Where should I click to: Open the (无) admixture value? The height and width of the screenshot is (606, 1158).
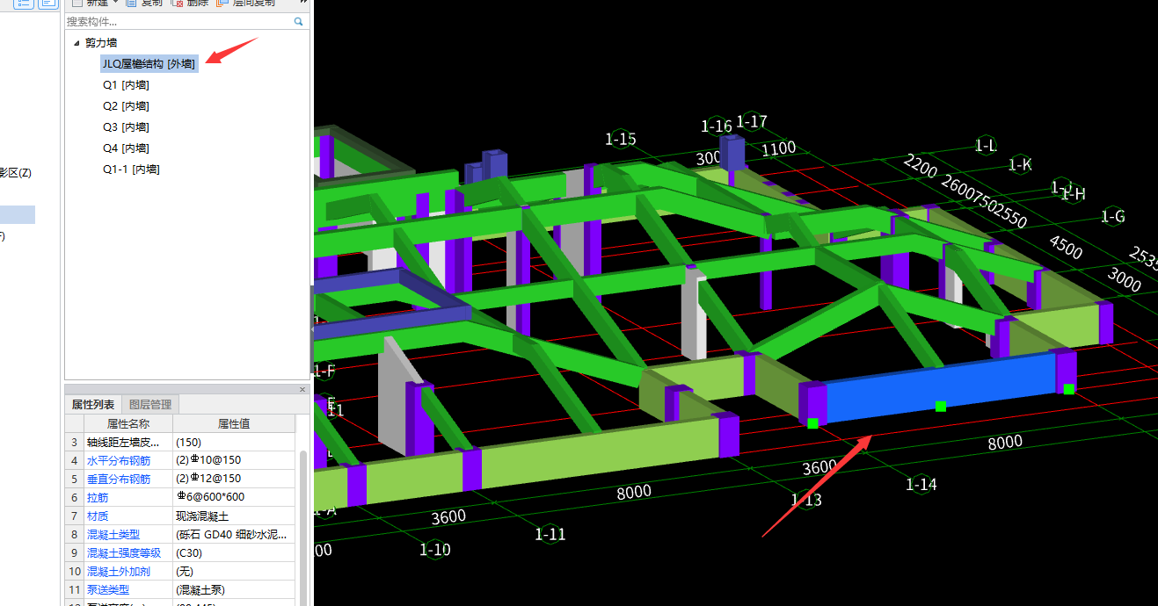coord(234,571)
